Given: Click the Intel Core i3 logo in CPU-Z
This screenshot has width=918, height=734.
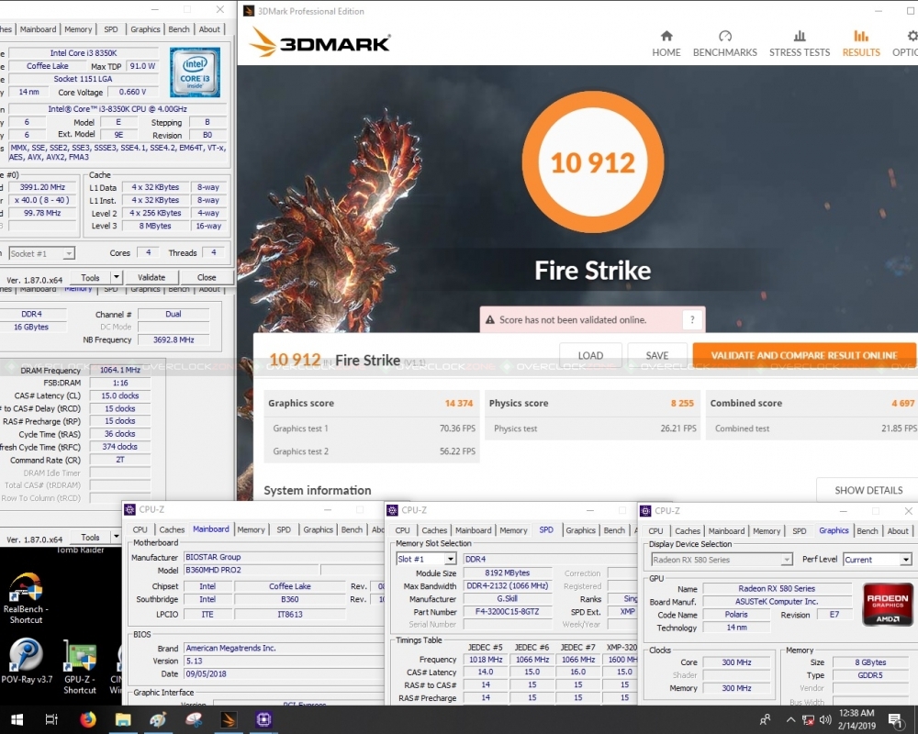Looking at the screenshot, I should 195,72.
